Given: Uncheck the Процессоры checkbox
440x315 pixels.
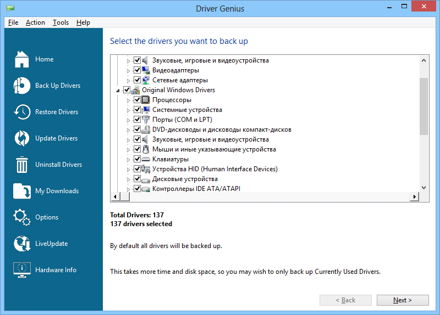Looking at the screenshot, I should pyautogui.click(x=137, y=100).
